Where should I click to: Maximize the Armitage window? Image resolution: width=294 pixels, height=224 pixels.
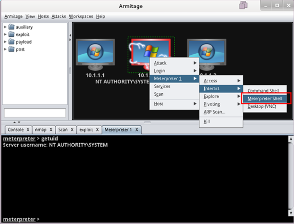tap(277, 6)
